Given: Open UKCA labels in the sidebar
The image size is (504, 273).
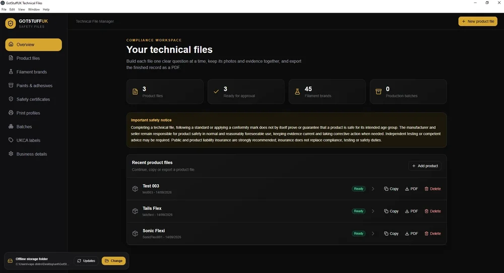Looking at the screenshot, I should pos(33,141).
